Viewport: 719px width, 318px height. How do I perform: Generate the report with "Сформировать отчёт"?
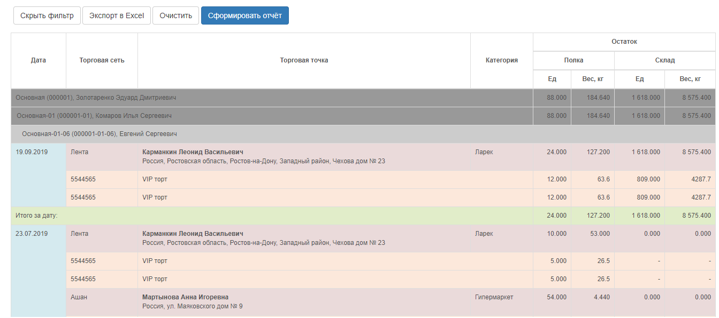tap(244, 15)
